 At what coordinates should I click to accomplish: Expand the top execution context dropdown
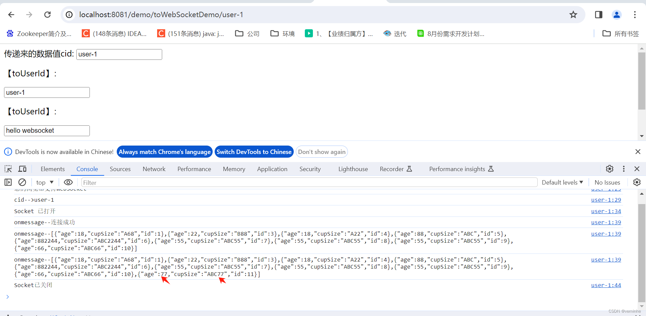[44, 182]
